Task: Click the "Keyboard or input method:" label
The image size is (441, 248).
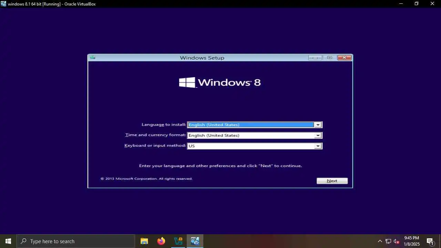Action: 155,146
